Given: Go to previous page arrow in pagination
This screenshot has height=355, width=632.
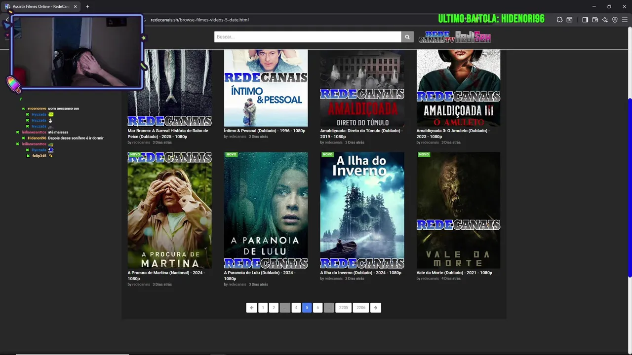Looking at the screenshot, I should pyautogui.click(x=252, y=308).
